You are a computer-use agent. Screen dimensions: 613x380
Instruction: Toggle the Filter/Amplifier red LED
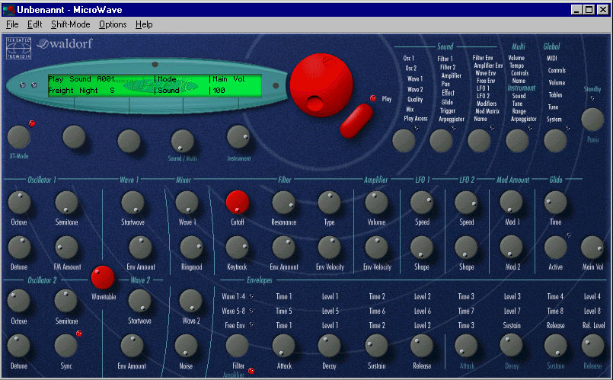[251, 371]
